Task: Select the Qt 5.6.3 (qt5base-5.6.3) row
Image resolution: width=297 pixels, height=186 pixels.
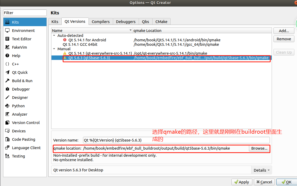Action: click(161, 58)
